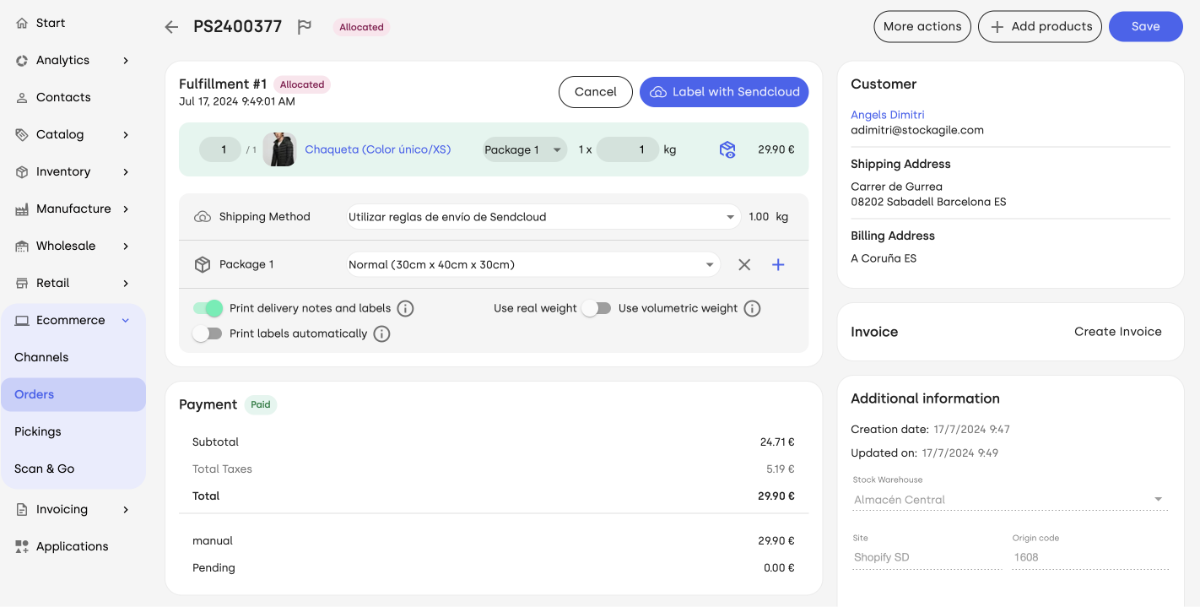Expand the Wholesale submenu chevron
1200x607 pixels.
pyautogui.click(x=126, y=246)
